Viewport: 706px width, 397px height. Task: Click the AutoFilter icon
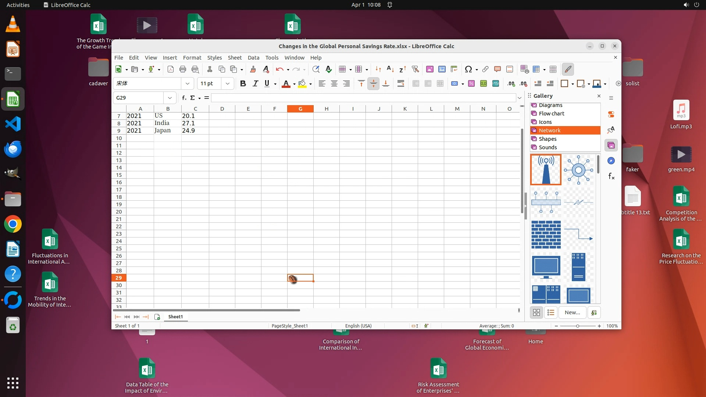pos(415,69)
